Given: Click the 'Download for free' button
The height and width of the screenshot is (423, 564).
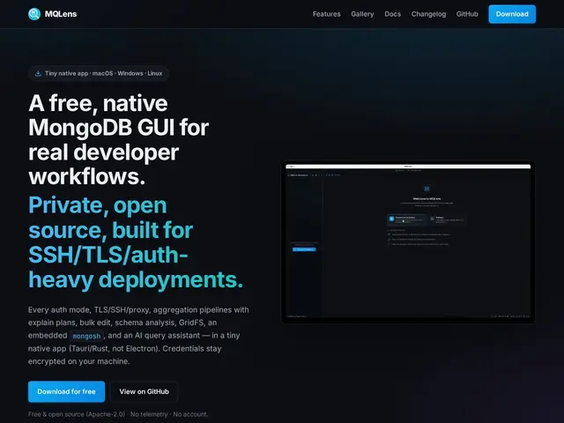Looking at the screenshot, I should [x=67, y=391].
